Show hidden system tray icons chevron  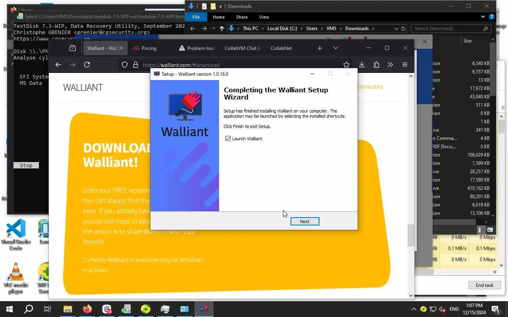point(414,309)
